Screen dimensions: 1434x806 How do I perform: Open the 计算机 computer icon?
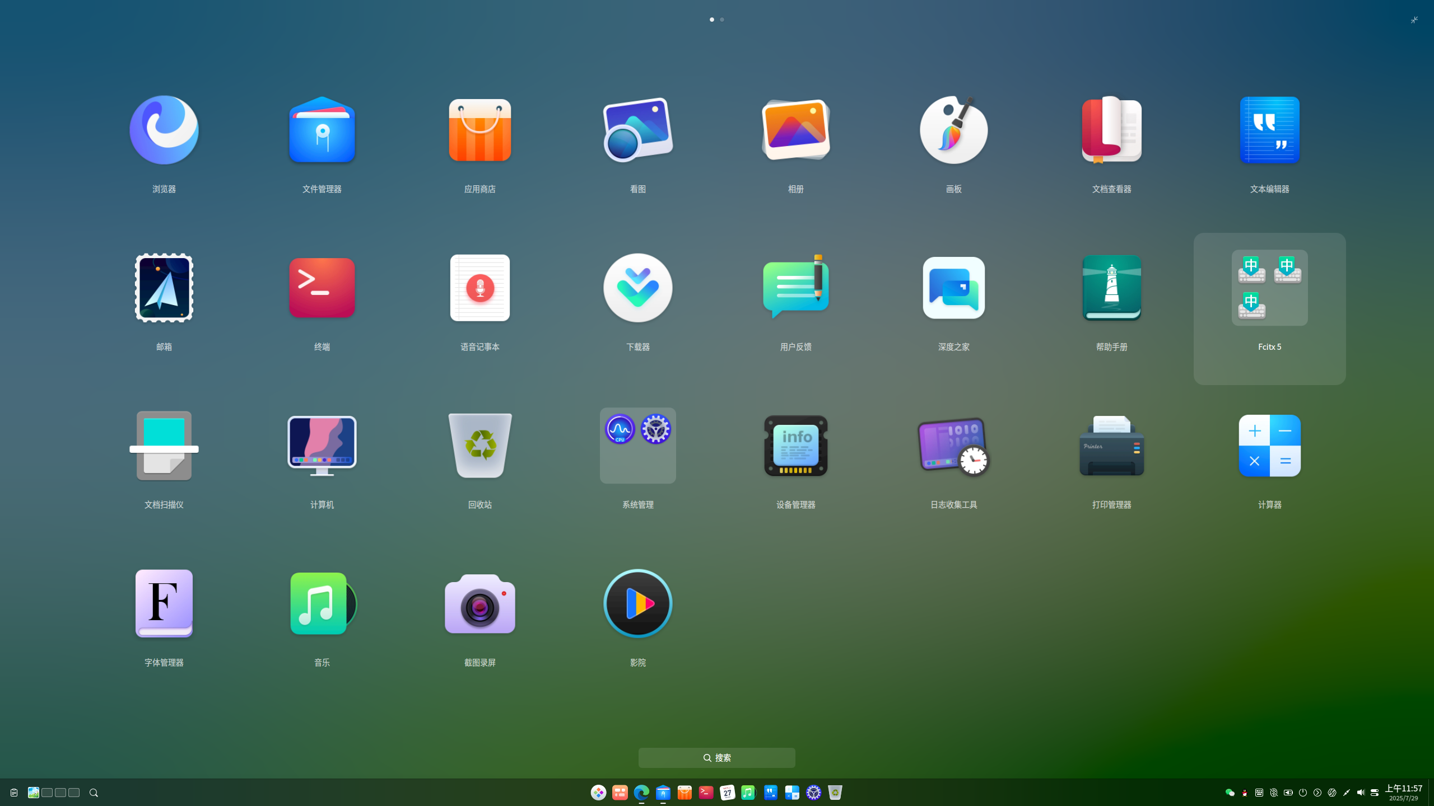322,446
